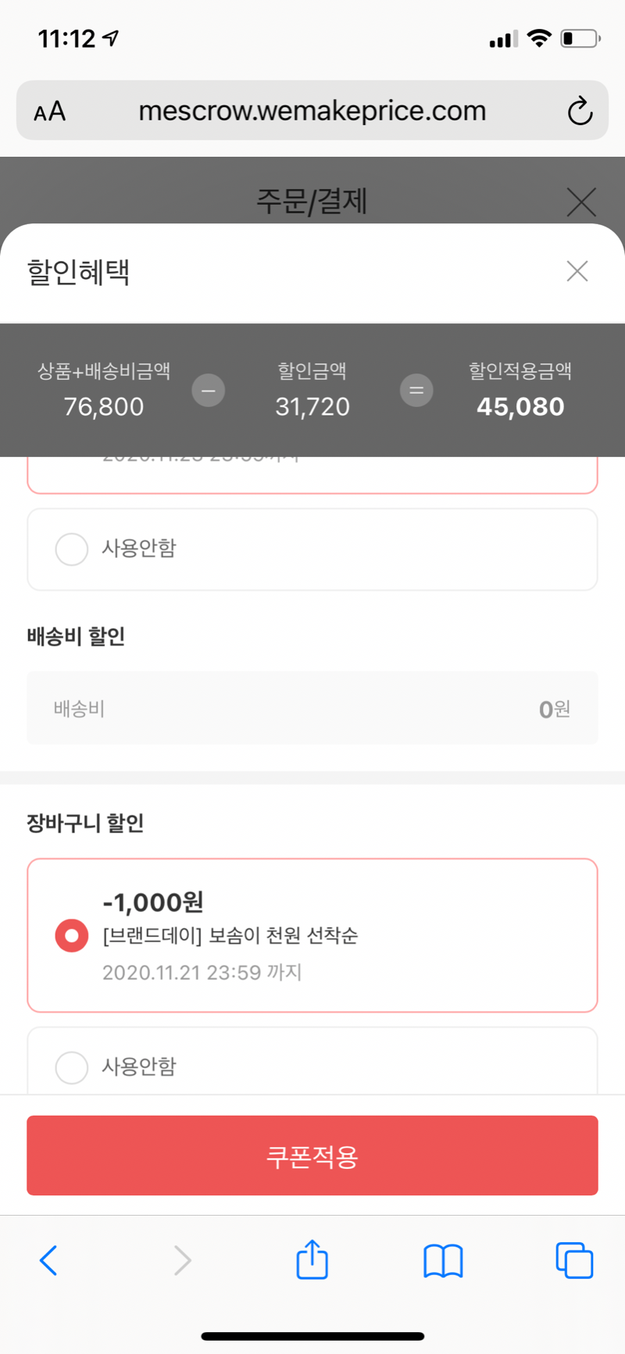The width and height of the screenshot is (625, 1354).
Task: Open the AA reader text-size menu
Action: [x=50, y=111]
